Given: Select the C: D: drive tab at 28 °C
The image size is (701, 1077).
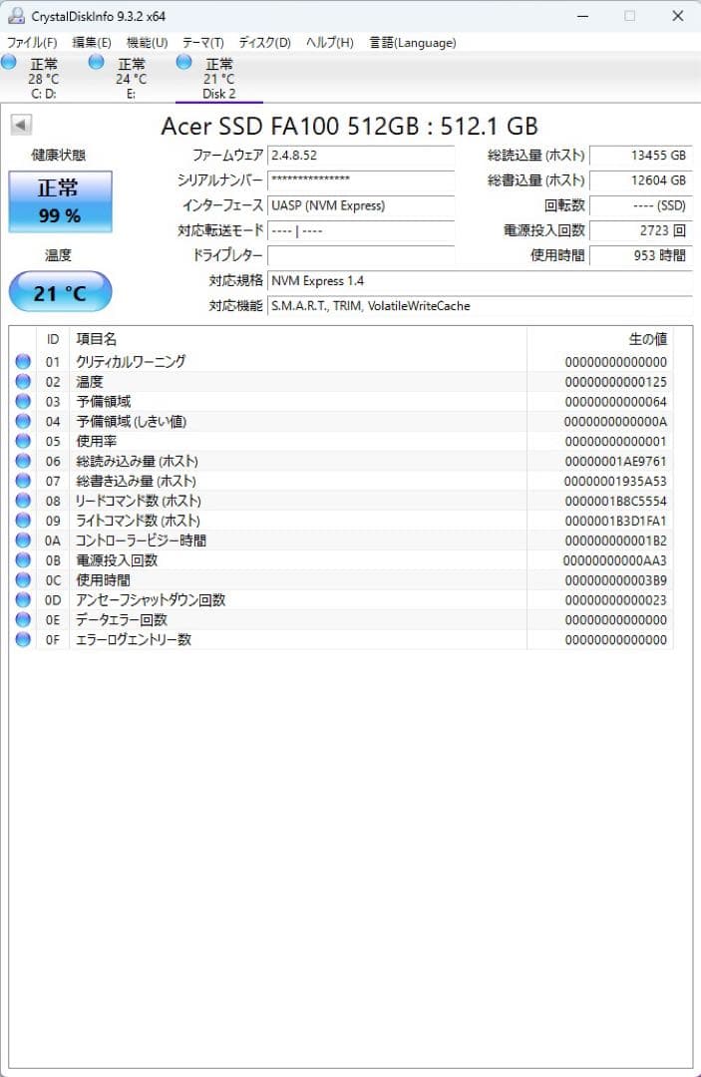Looking at the screenshot, I should 43,79.
